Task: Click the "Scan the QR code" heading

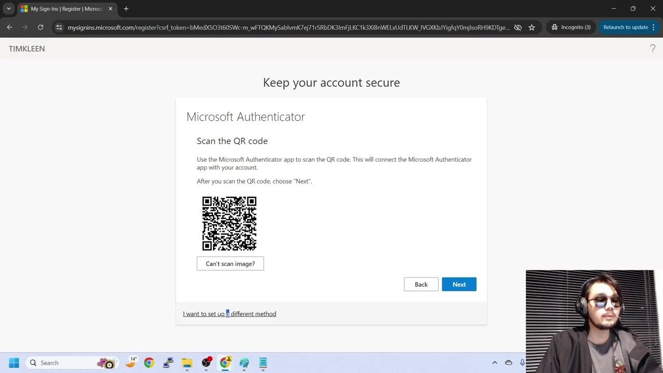Action: pos(232,141)
